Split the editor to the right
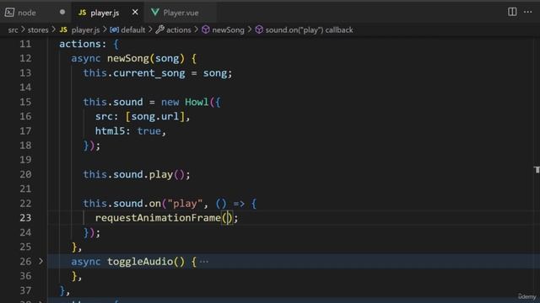 click(512, 12)
